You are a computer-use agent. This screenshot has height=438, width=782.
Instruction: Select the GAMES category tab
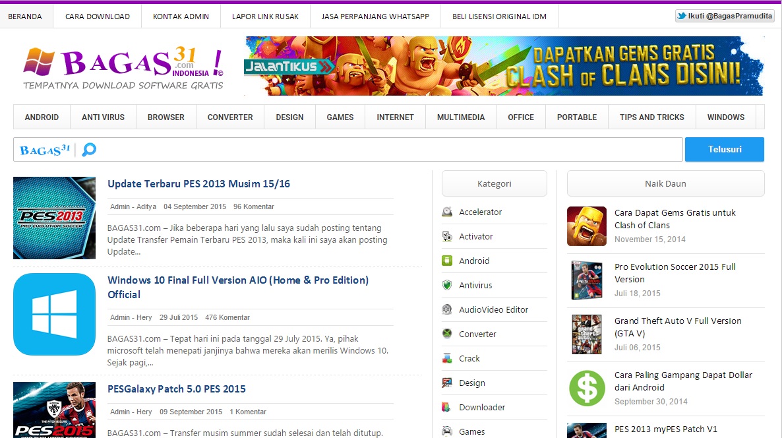point(340,117)
